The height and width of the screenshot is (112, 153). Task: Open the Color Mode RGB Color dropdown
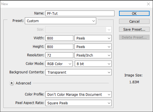59,64
